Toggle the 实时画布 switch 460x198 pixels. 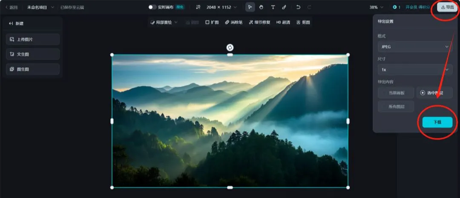pos(152,7)
